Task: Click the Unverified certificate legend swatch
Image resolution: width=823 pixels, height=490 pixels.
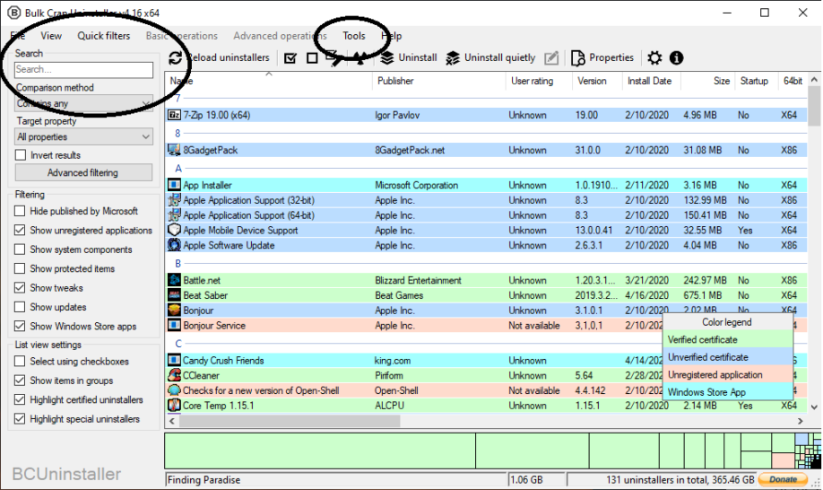Action: tap(728, 357)
